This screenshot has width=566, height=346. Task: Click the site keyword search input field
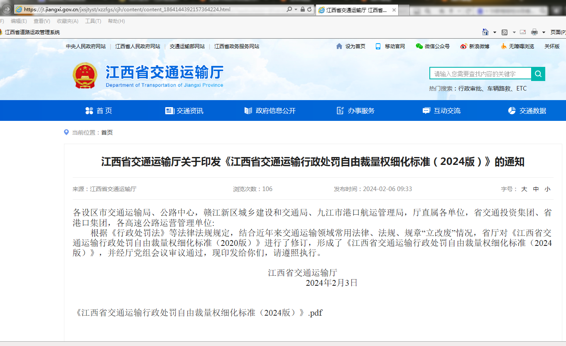tap(480, 74)
